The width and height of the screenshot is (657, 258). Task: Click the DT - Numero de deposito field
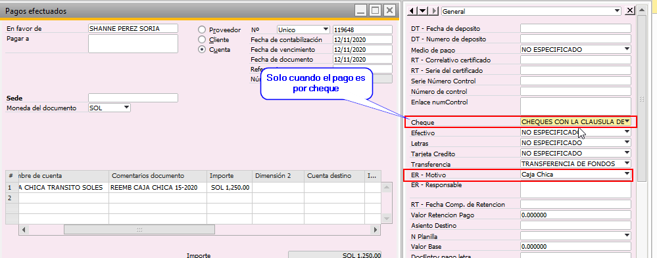point(575,39)
